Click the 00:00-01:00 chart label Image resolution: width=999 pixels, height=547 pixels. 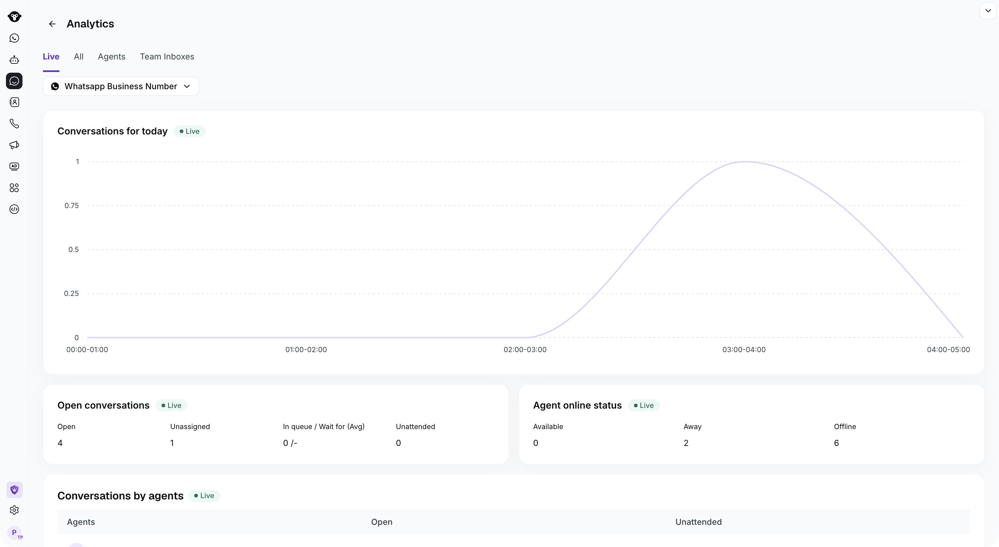point(87,350)
